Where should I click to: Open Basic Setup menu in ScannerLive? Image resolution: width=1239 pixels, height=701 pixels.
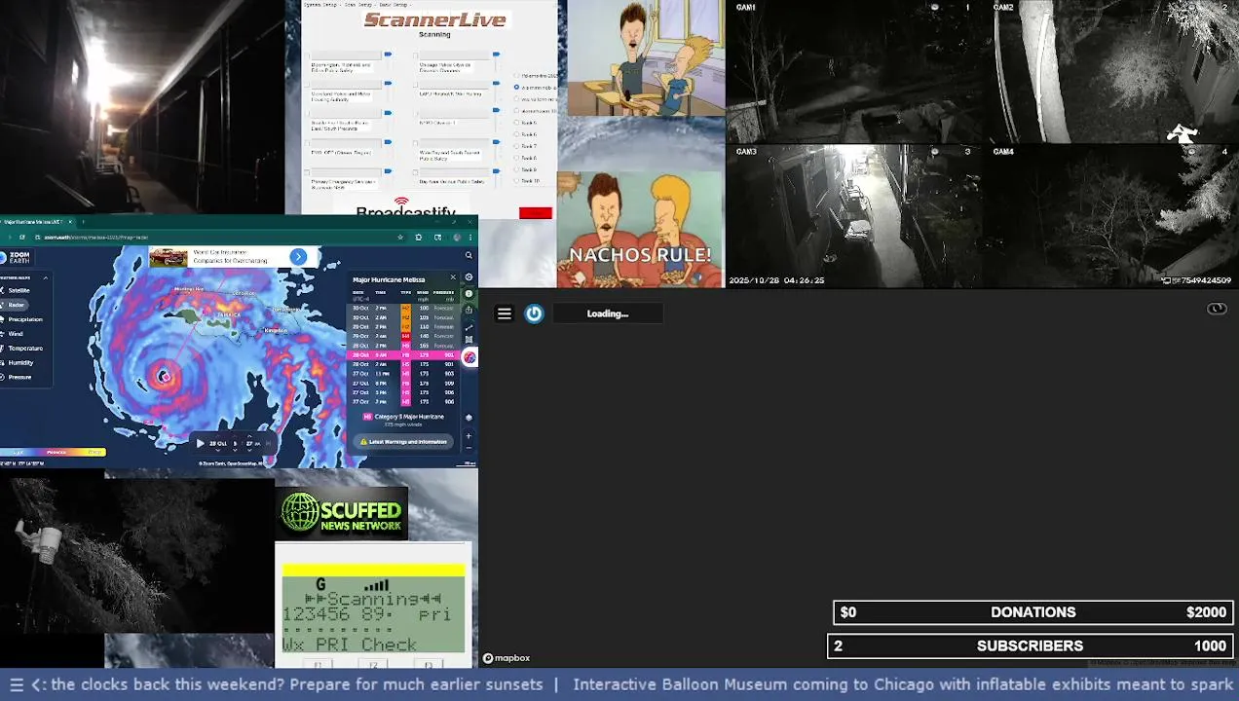tap(394, 5)
